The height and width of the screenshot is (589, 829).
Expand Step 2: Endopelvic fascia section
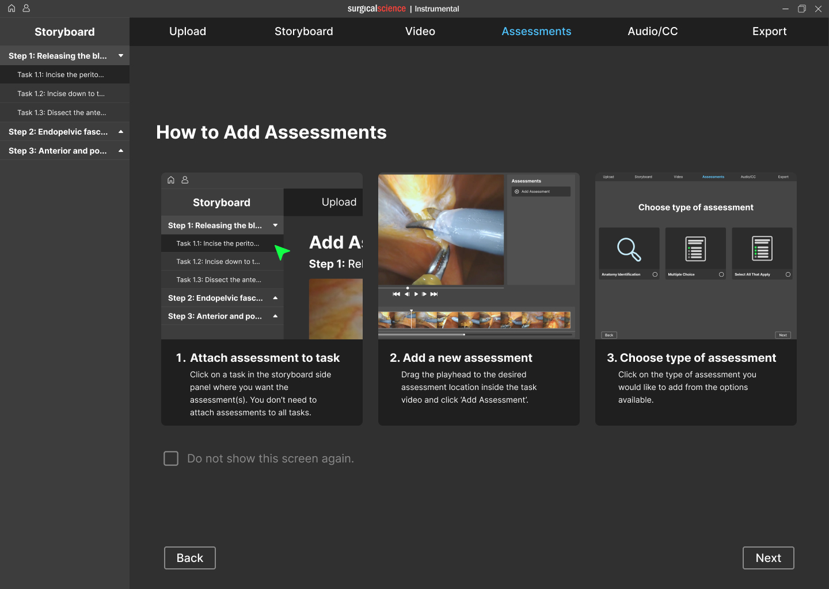(x=120, y=132)
